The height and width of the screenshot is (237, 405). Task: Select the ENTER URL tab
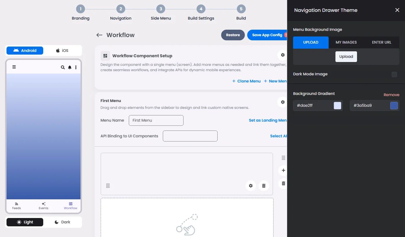[x=381, y=42]
